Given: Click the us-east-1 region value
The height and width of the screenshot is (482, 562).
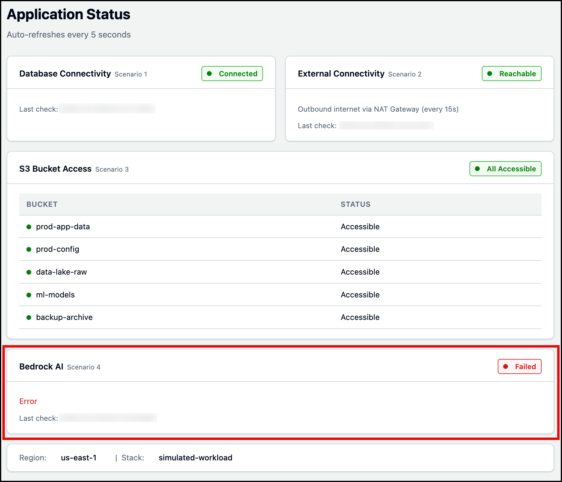Looking at the screenshot, I should pos(79,458).
